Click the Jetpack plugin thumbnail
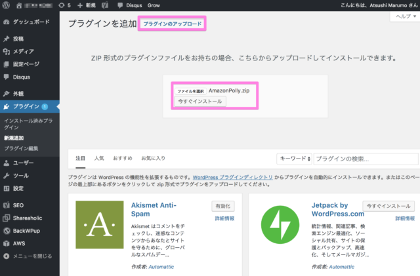This screenshot has height=276, width=420. pyautogui.click(x=280, y=225)
